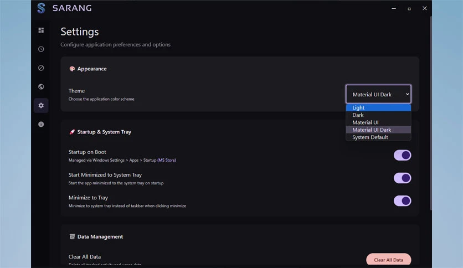The height and width of the screenshot is (268, 463).
Task: Toggle Start Minimized to System Tray switch
Action: click(x=402, y=178)
